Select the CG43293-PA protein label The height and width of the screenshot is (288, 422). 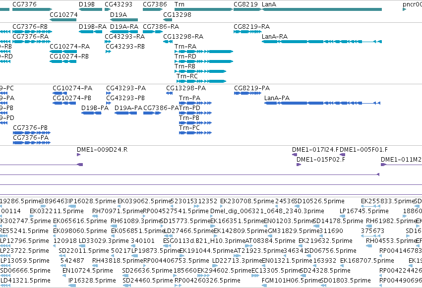coord(126,88)
